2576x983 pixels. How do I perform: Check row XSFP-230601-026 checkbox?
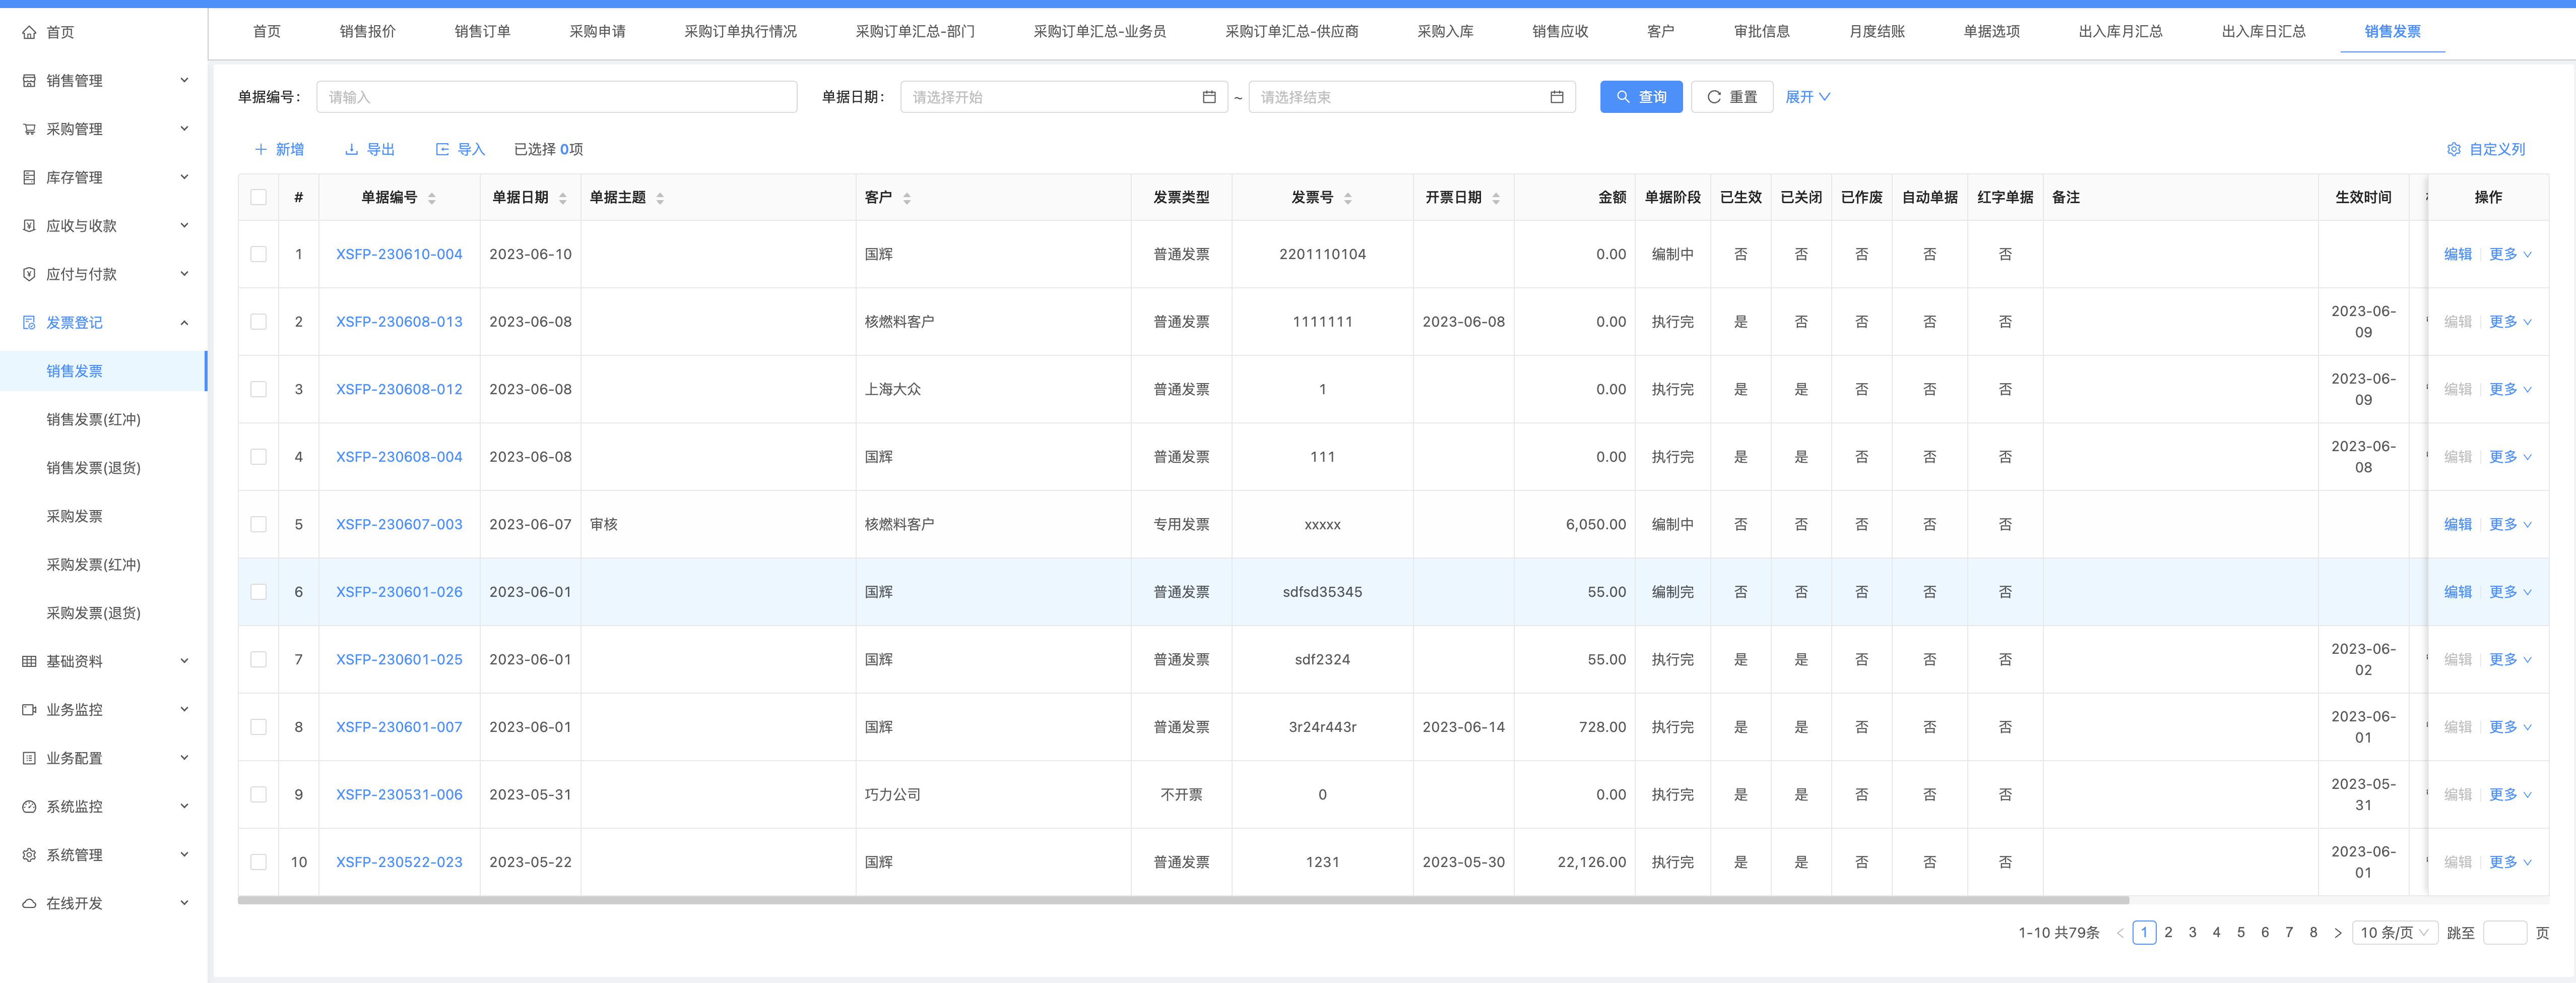pos(259,592)
